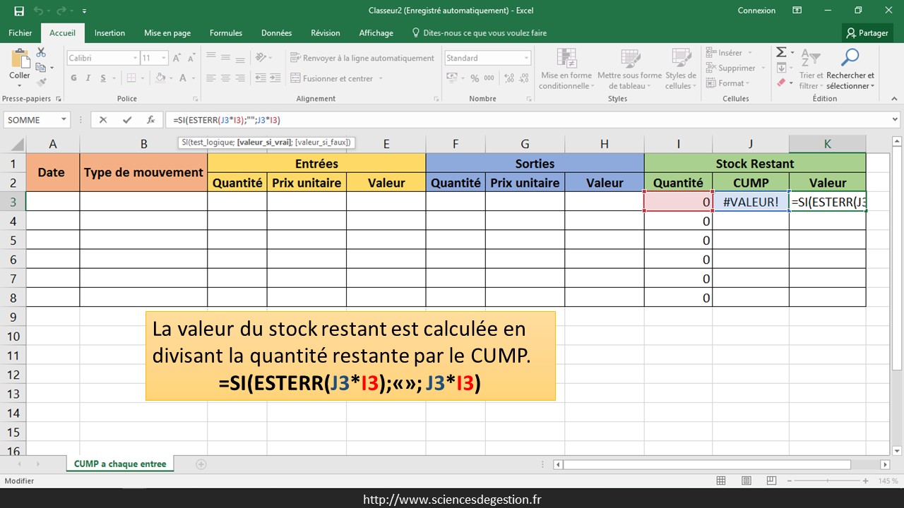The image size is (904, 508).
Task: Click the Partager button
Action: coord(867,33)
